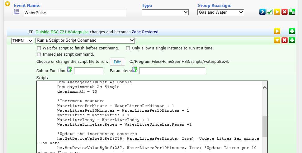Copy the event with green documents icon
The image size is (302, 153).
click(292, 12)
